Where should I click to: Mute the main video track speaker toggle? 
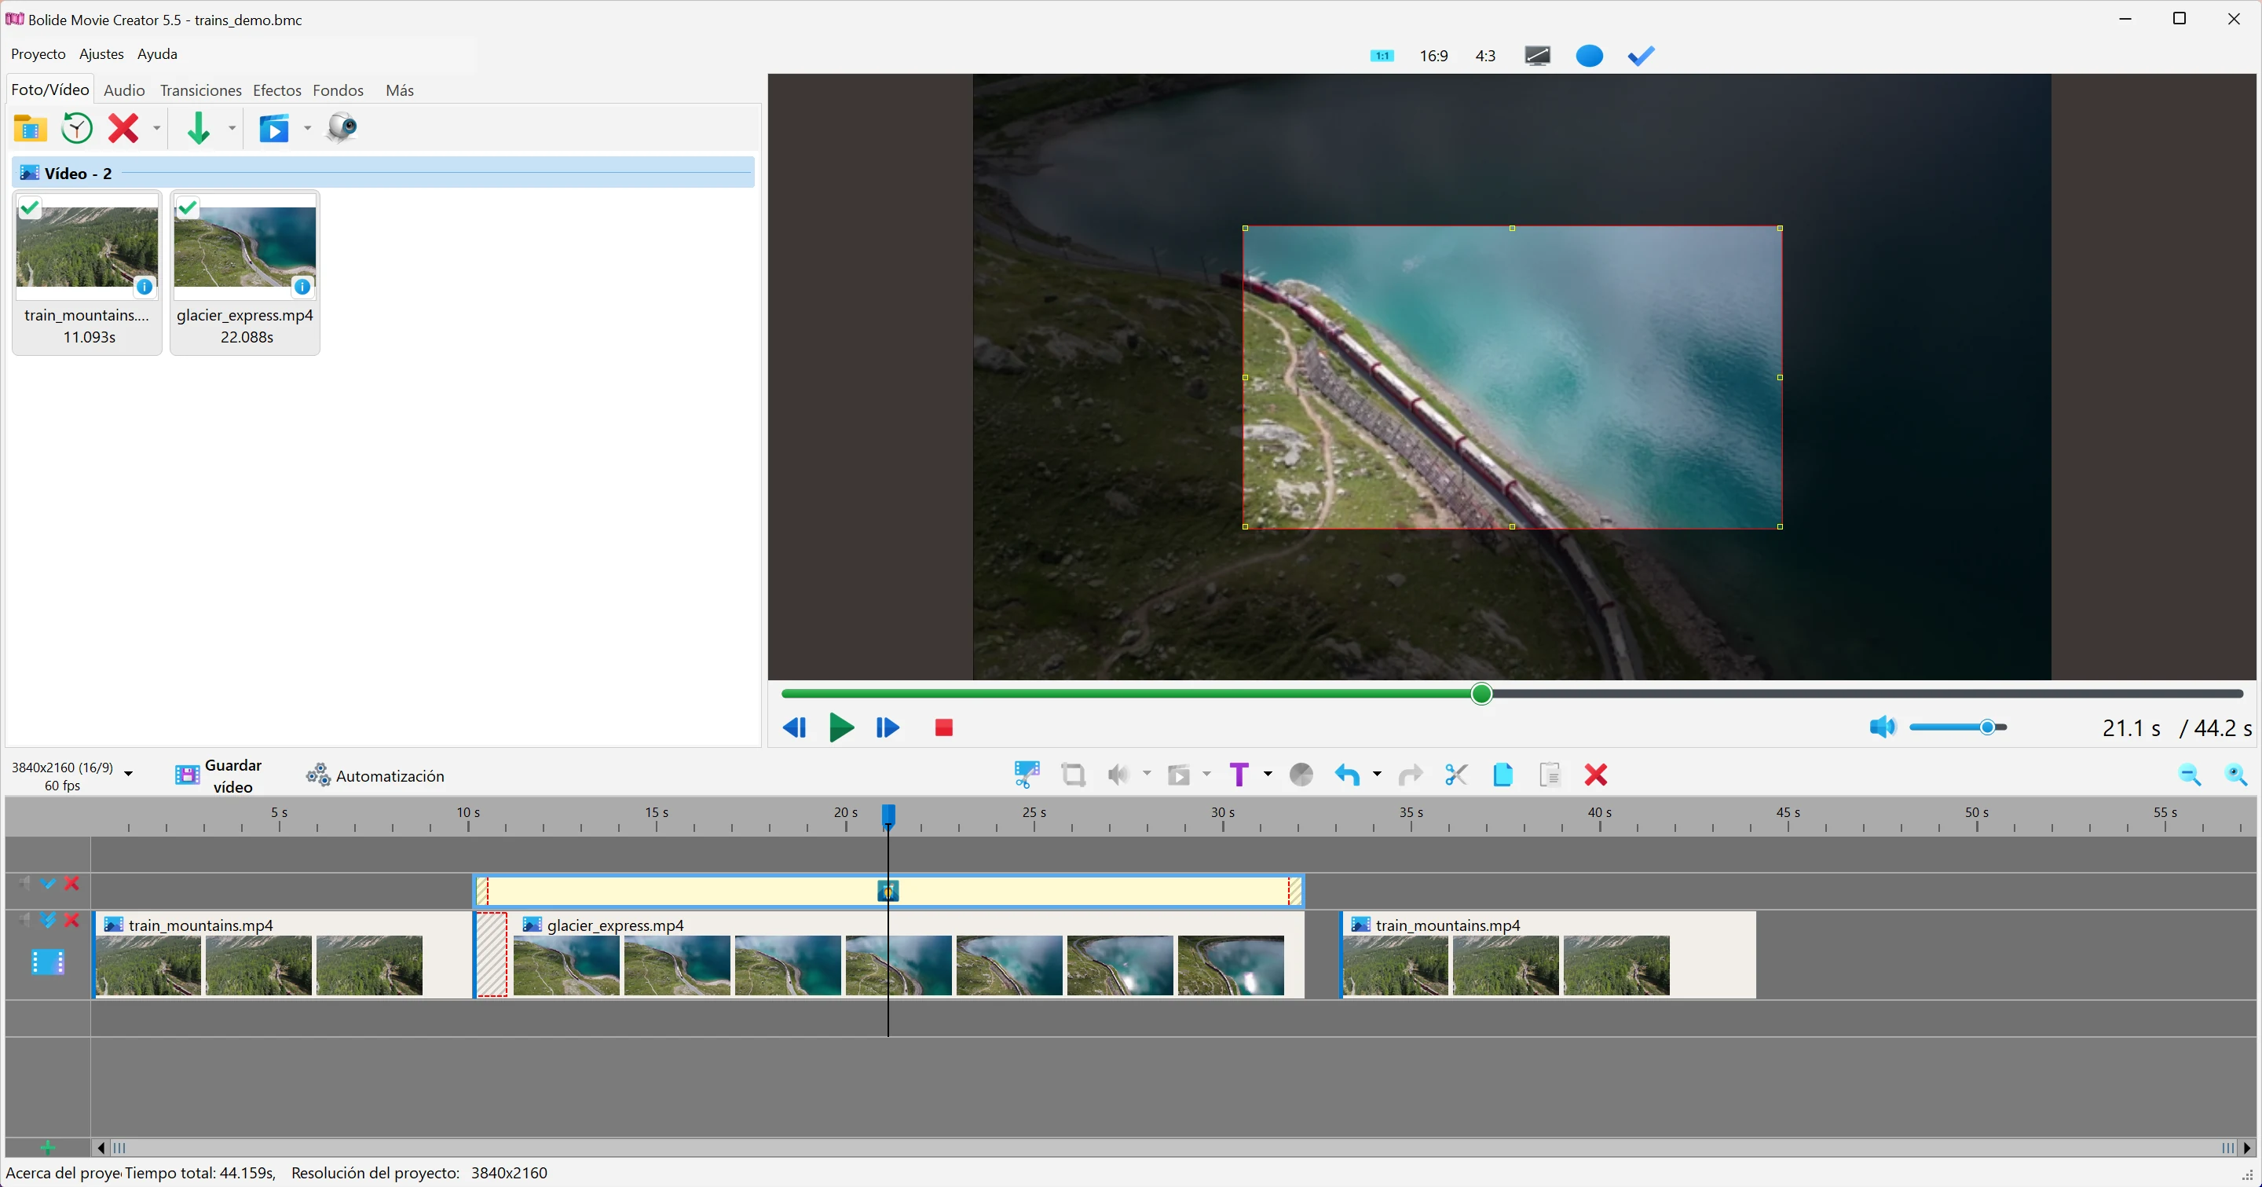click(24, 920)
